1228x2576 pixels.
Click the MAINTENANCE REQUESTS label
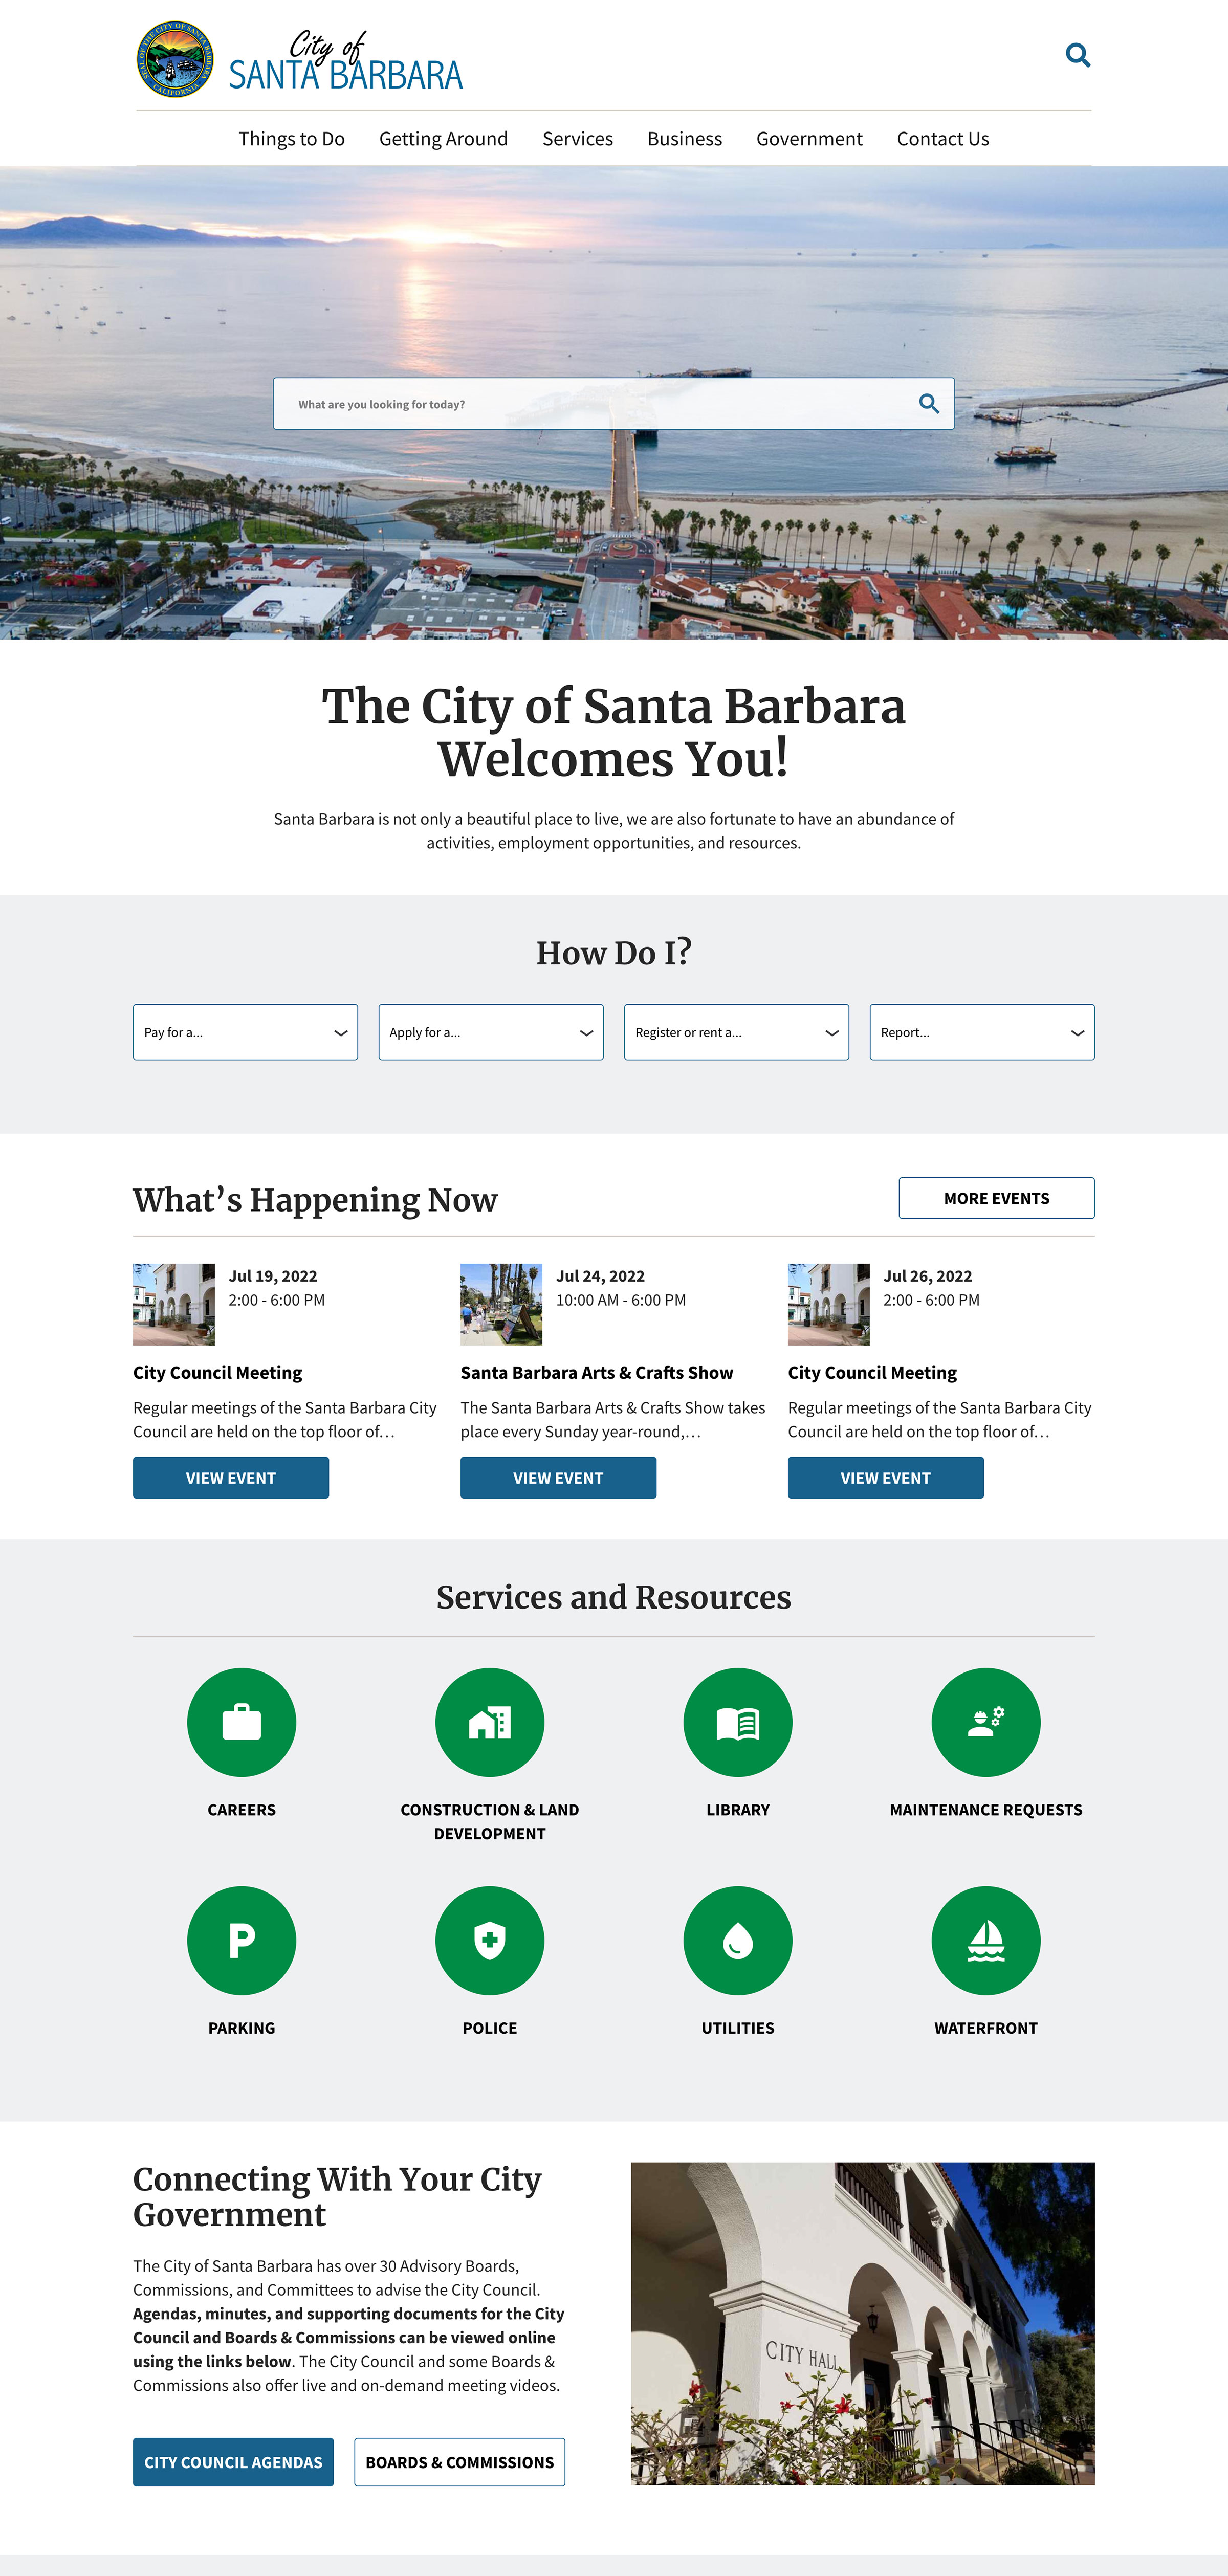coord(986,1810)
